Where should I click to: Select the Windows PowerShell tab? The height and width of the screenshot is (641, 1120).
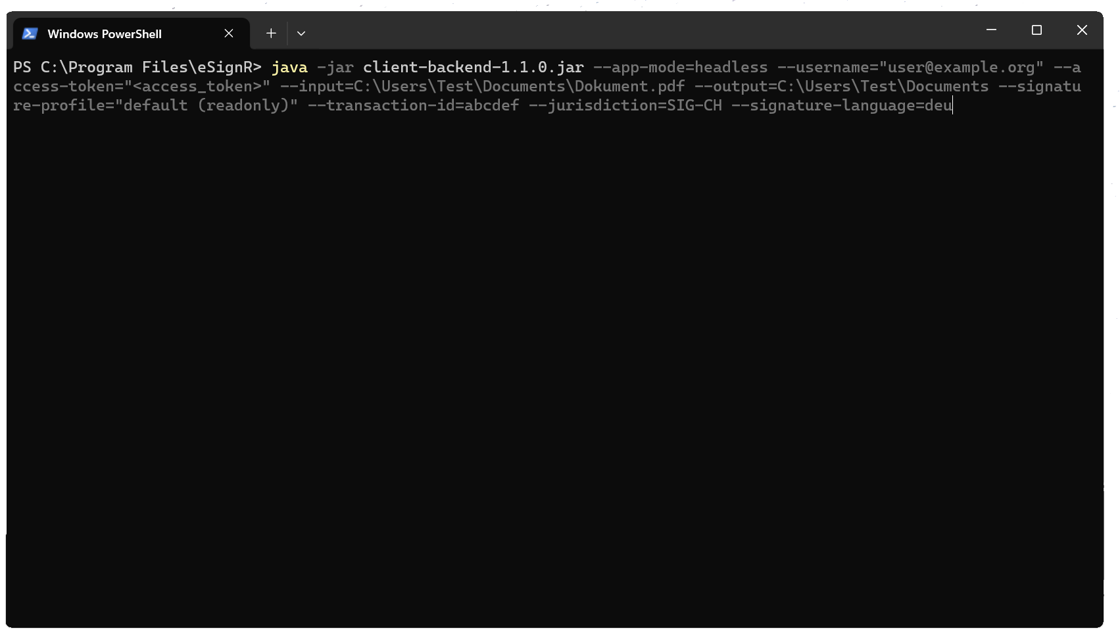[x=132, y=34]
